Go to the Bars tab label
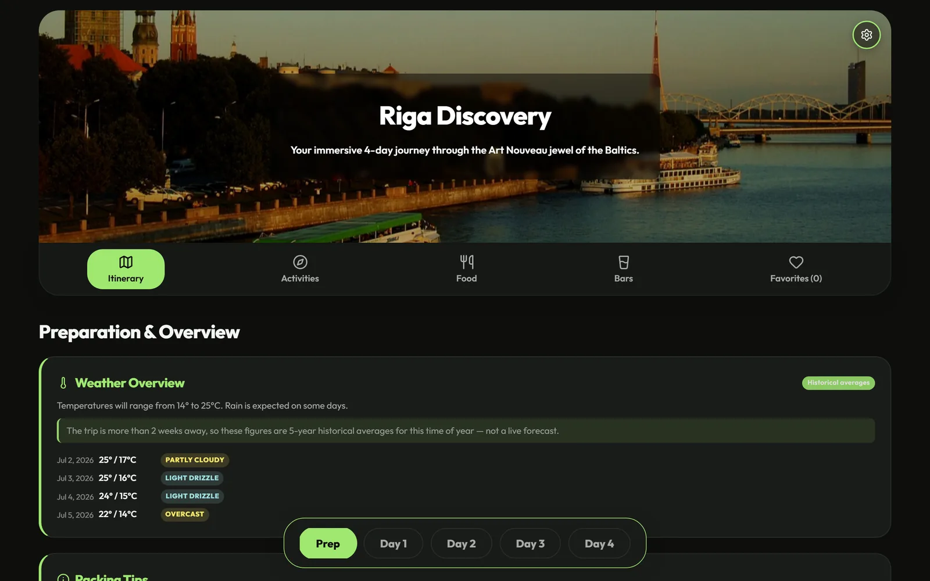930x581 pixels. (623, 278)
